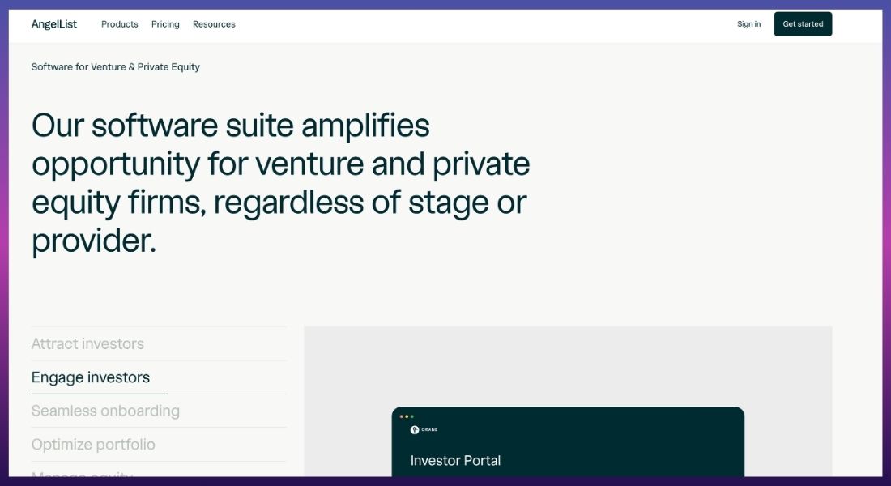Select the Engage investors tab
The image size is (891, 486).
pyautogui.click(x=91, y=377)
